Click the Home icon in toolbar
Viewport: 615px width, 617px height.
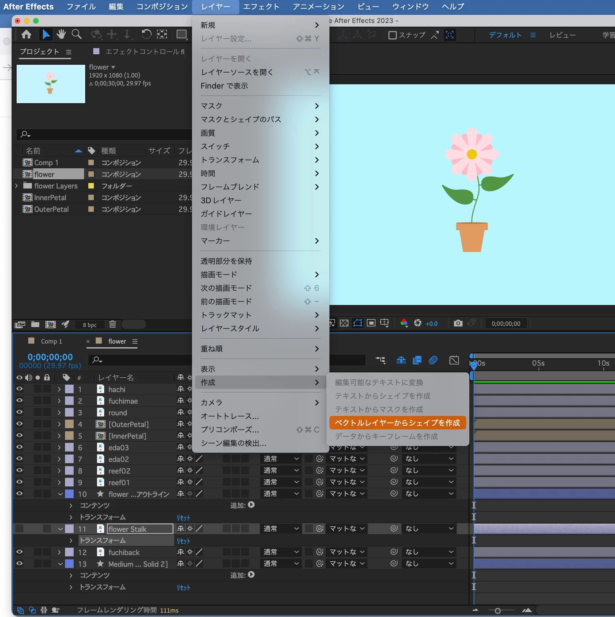26,34
